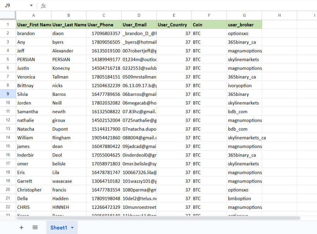The width and height of the screenshot is (317, 234).
Task: Click the user_broker header cell
Action: [x=244, y=25]
